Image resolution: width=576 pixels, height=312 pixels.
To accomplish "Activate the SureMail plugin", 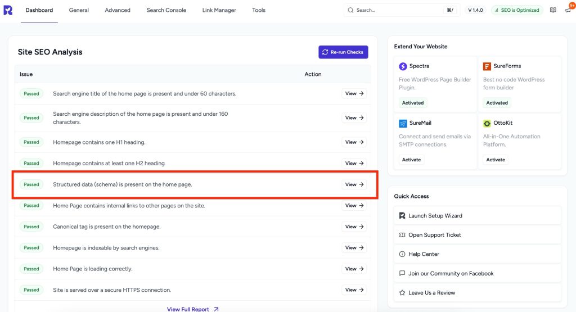I will (411, 160).
